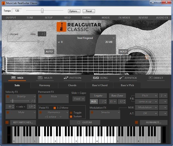Open the FX MIXER menu tab

point(124,18)
